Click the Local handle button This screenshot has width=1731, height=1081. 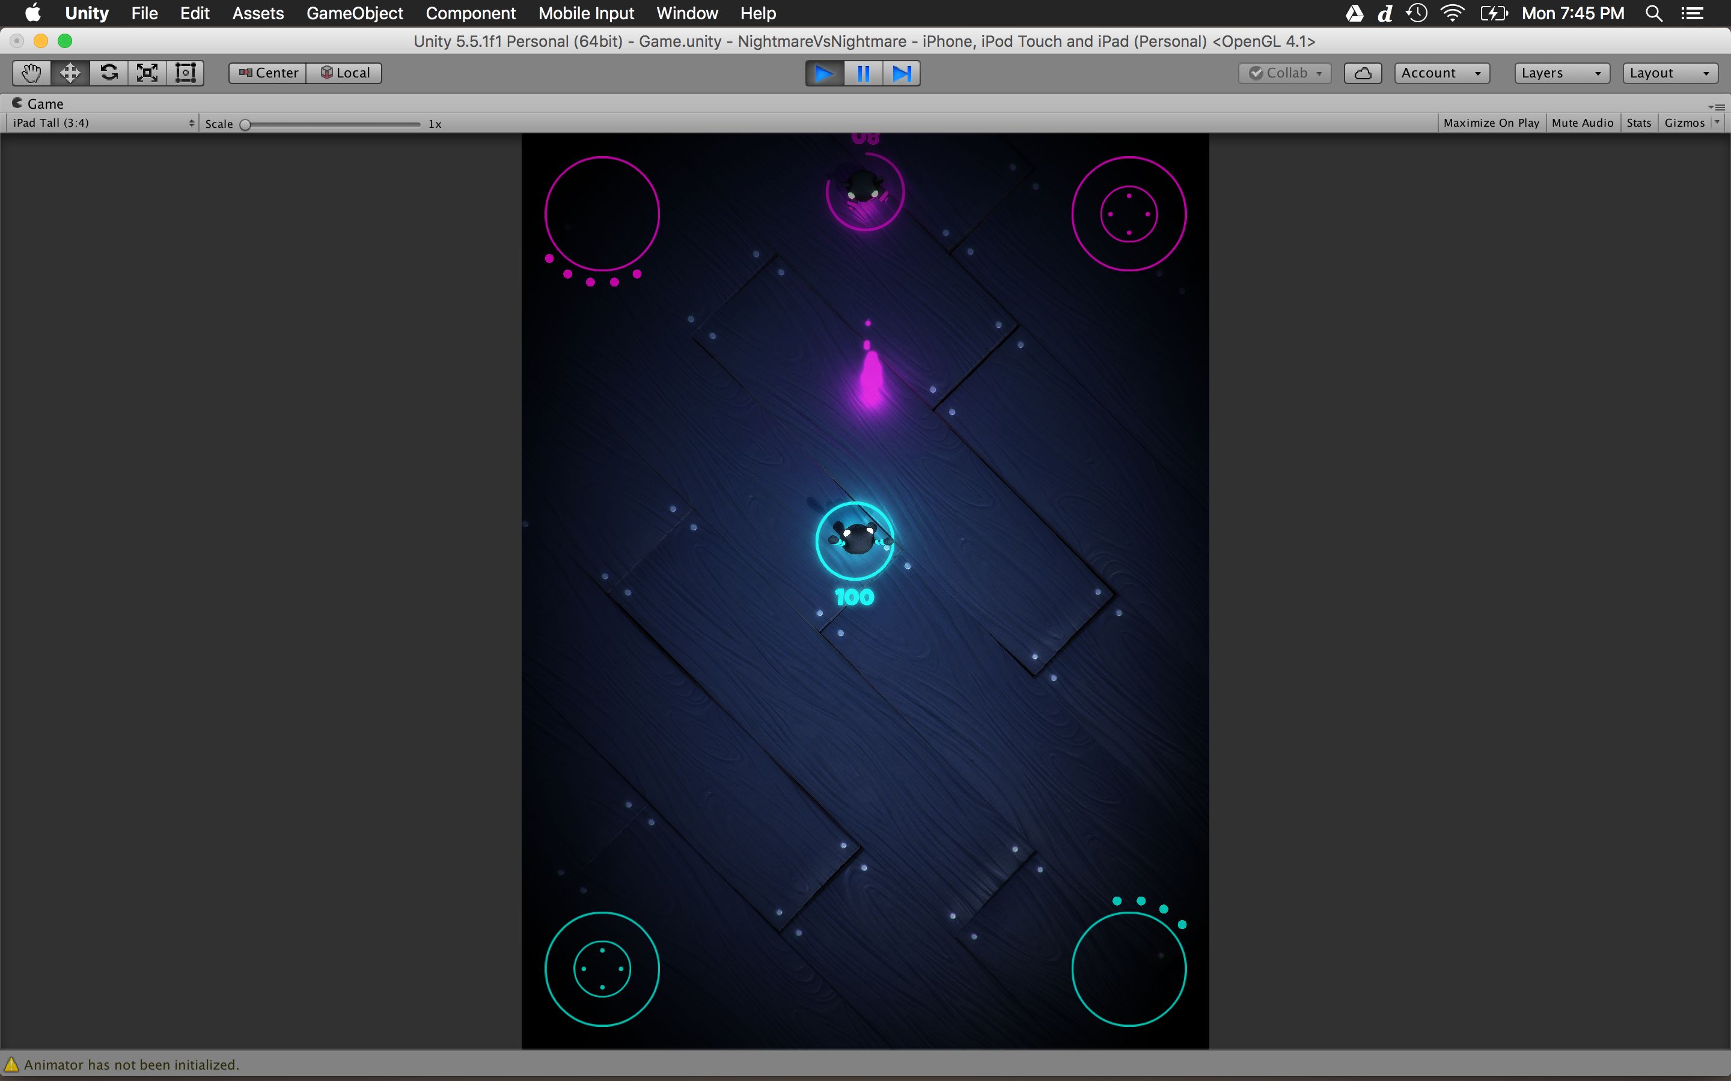[345, 73]
